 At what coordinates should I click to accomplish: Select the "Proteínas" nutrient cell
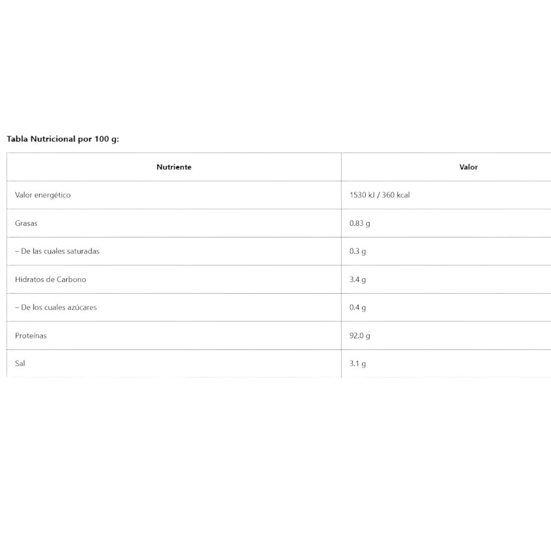(31, 336)
